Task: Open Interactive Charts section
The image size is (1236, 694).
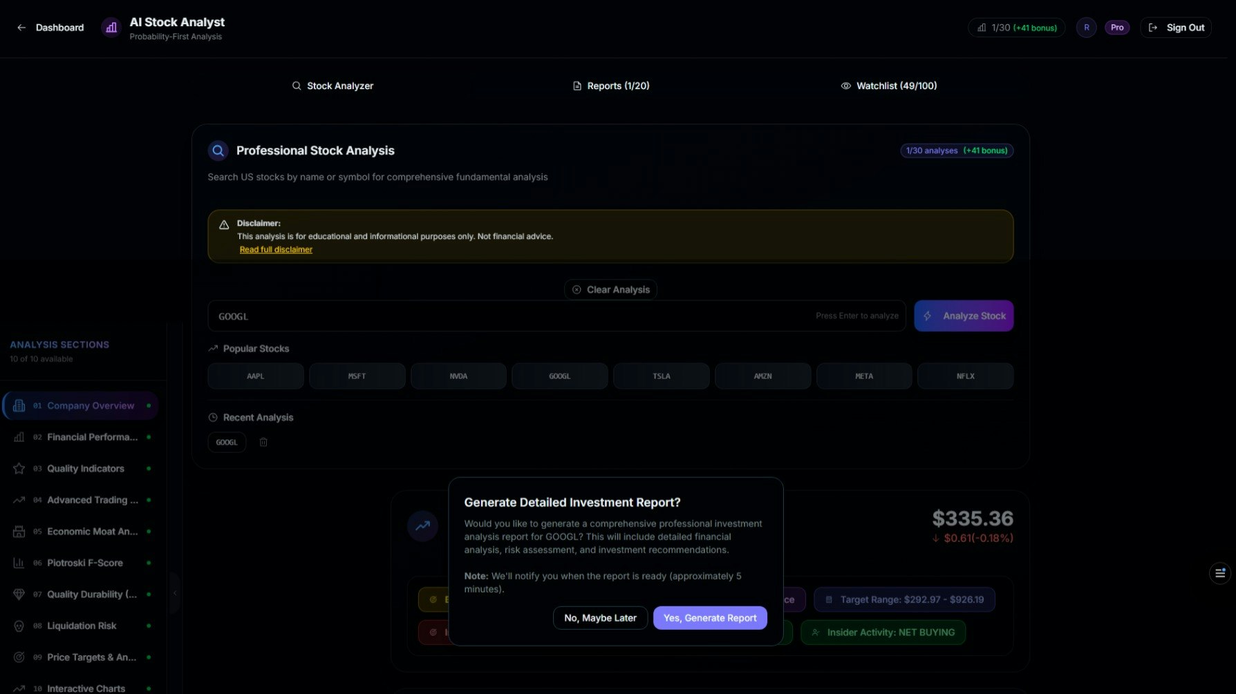Action: click(81, 688)
